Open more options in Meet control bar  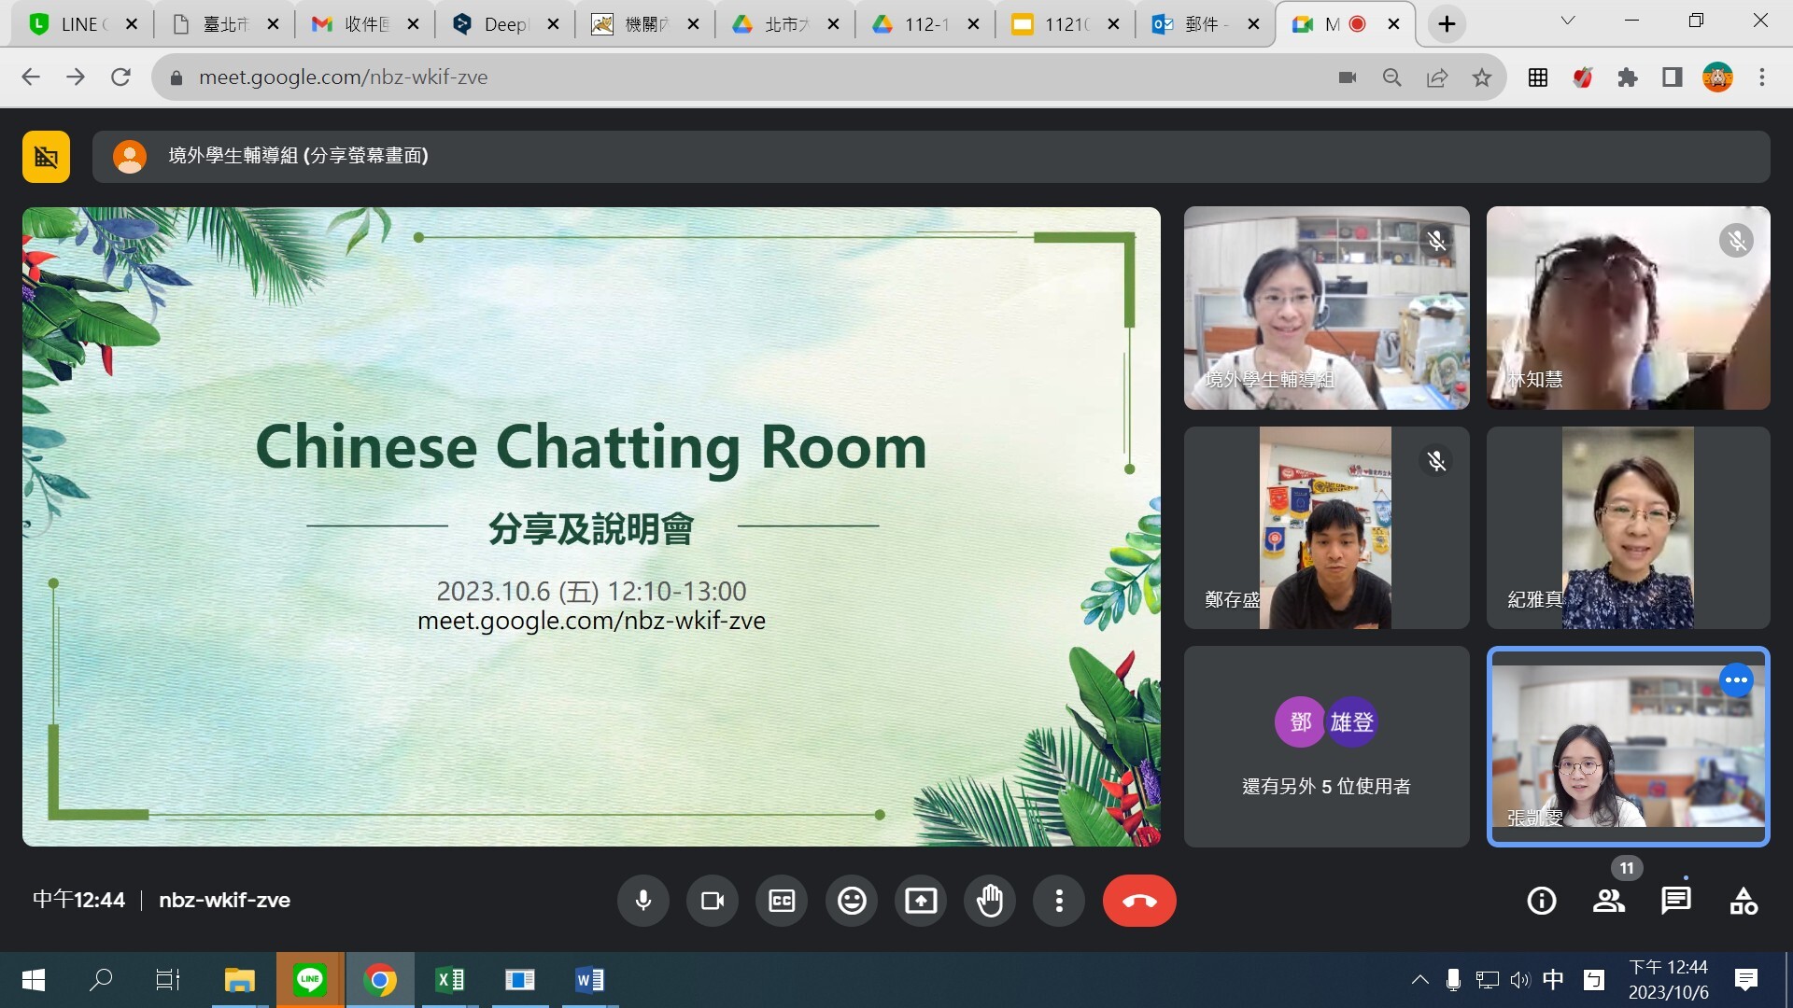point(1059,901)
